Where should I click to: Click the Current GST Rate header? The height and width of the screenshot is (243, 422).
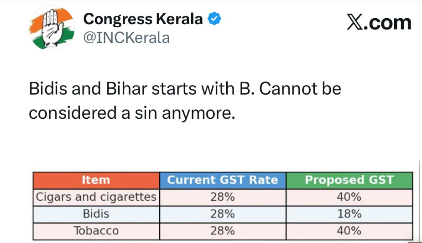[x=222, y=180]
